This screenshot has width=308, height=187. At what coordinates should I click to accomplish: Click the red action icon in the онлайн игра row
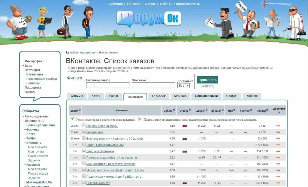click(x=278, y=132)
